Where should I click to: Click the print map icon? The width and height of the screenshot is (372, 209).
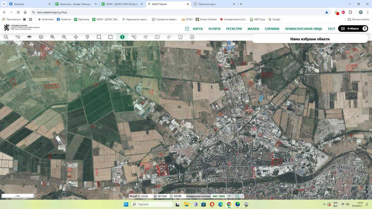192,37
